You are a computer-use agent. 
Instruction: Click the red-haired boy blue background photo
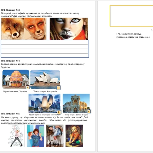(x=36, y=136)
